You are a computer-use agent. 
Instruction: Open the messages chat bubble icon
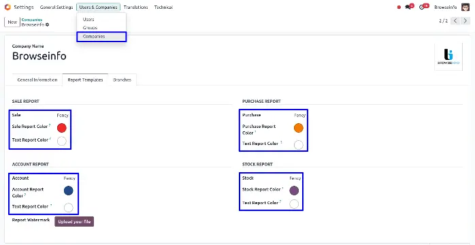click(408, 7)
